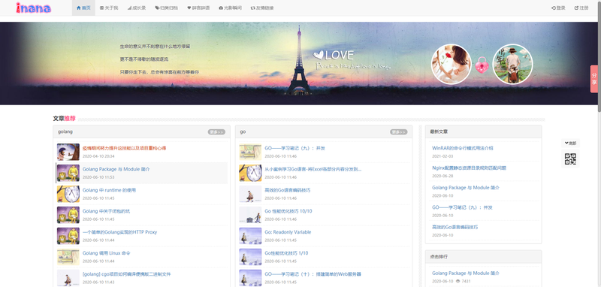Click thumbnail of 'Go: Readonly Variable'
The image size is (601, 287).
click(250, 236)
